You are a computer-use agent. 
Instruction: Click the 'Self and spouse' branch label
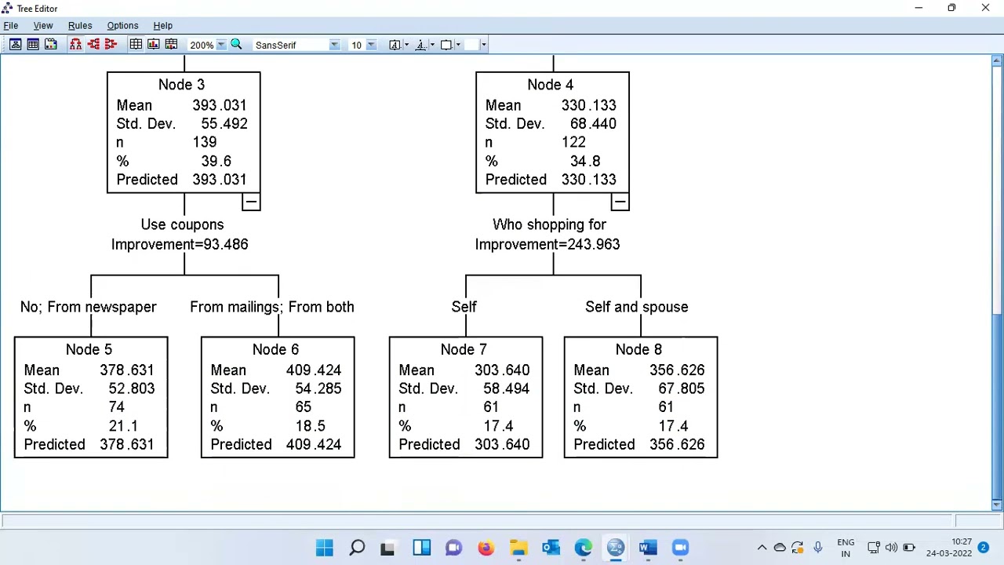(637, 307)
